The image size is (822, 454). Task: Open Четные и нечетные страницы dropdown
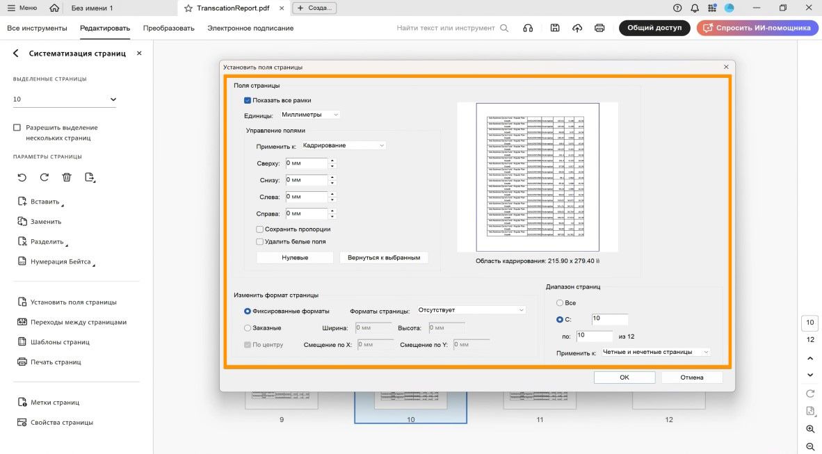pos(655,352)
